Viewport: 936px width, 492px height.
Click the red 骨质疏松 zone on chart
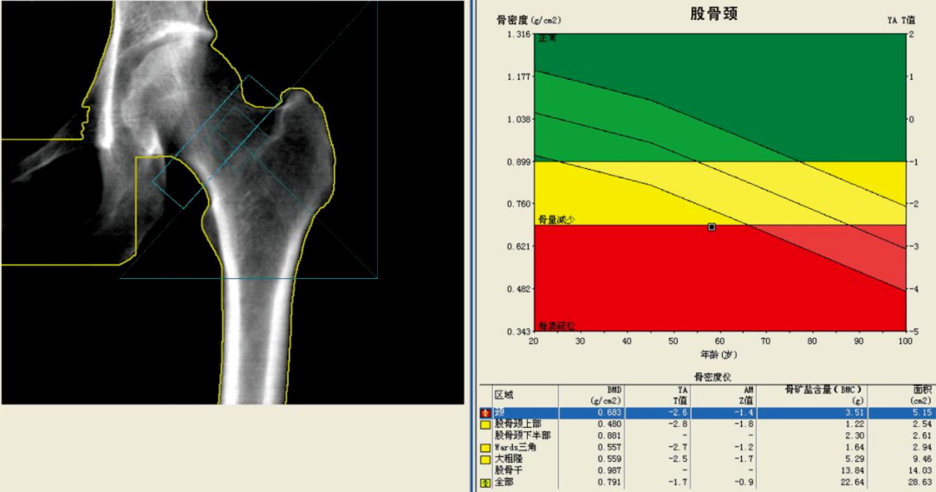657,286
